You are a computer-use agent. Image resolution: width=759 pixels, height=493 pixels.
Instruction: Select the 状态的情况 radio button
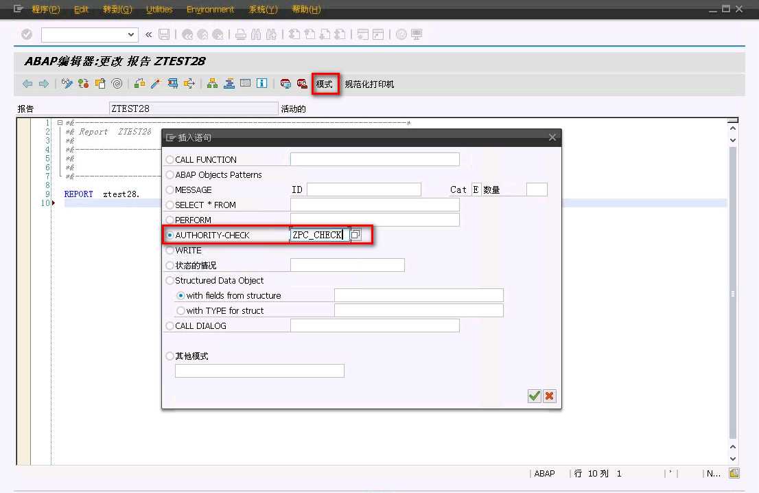[170, 266]
